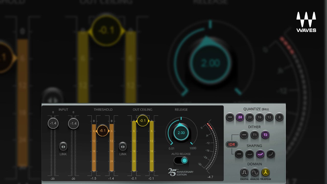Choose T2 dither type
The height and width of the screenshot is (184, 327).
click(x=265, y=135)
